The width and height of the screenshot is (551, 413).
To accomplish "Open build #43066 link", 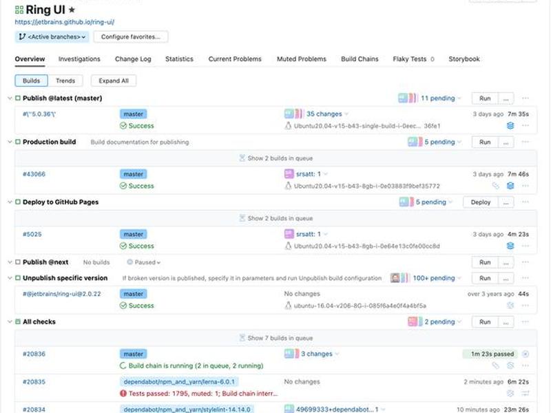I will 34,174.
